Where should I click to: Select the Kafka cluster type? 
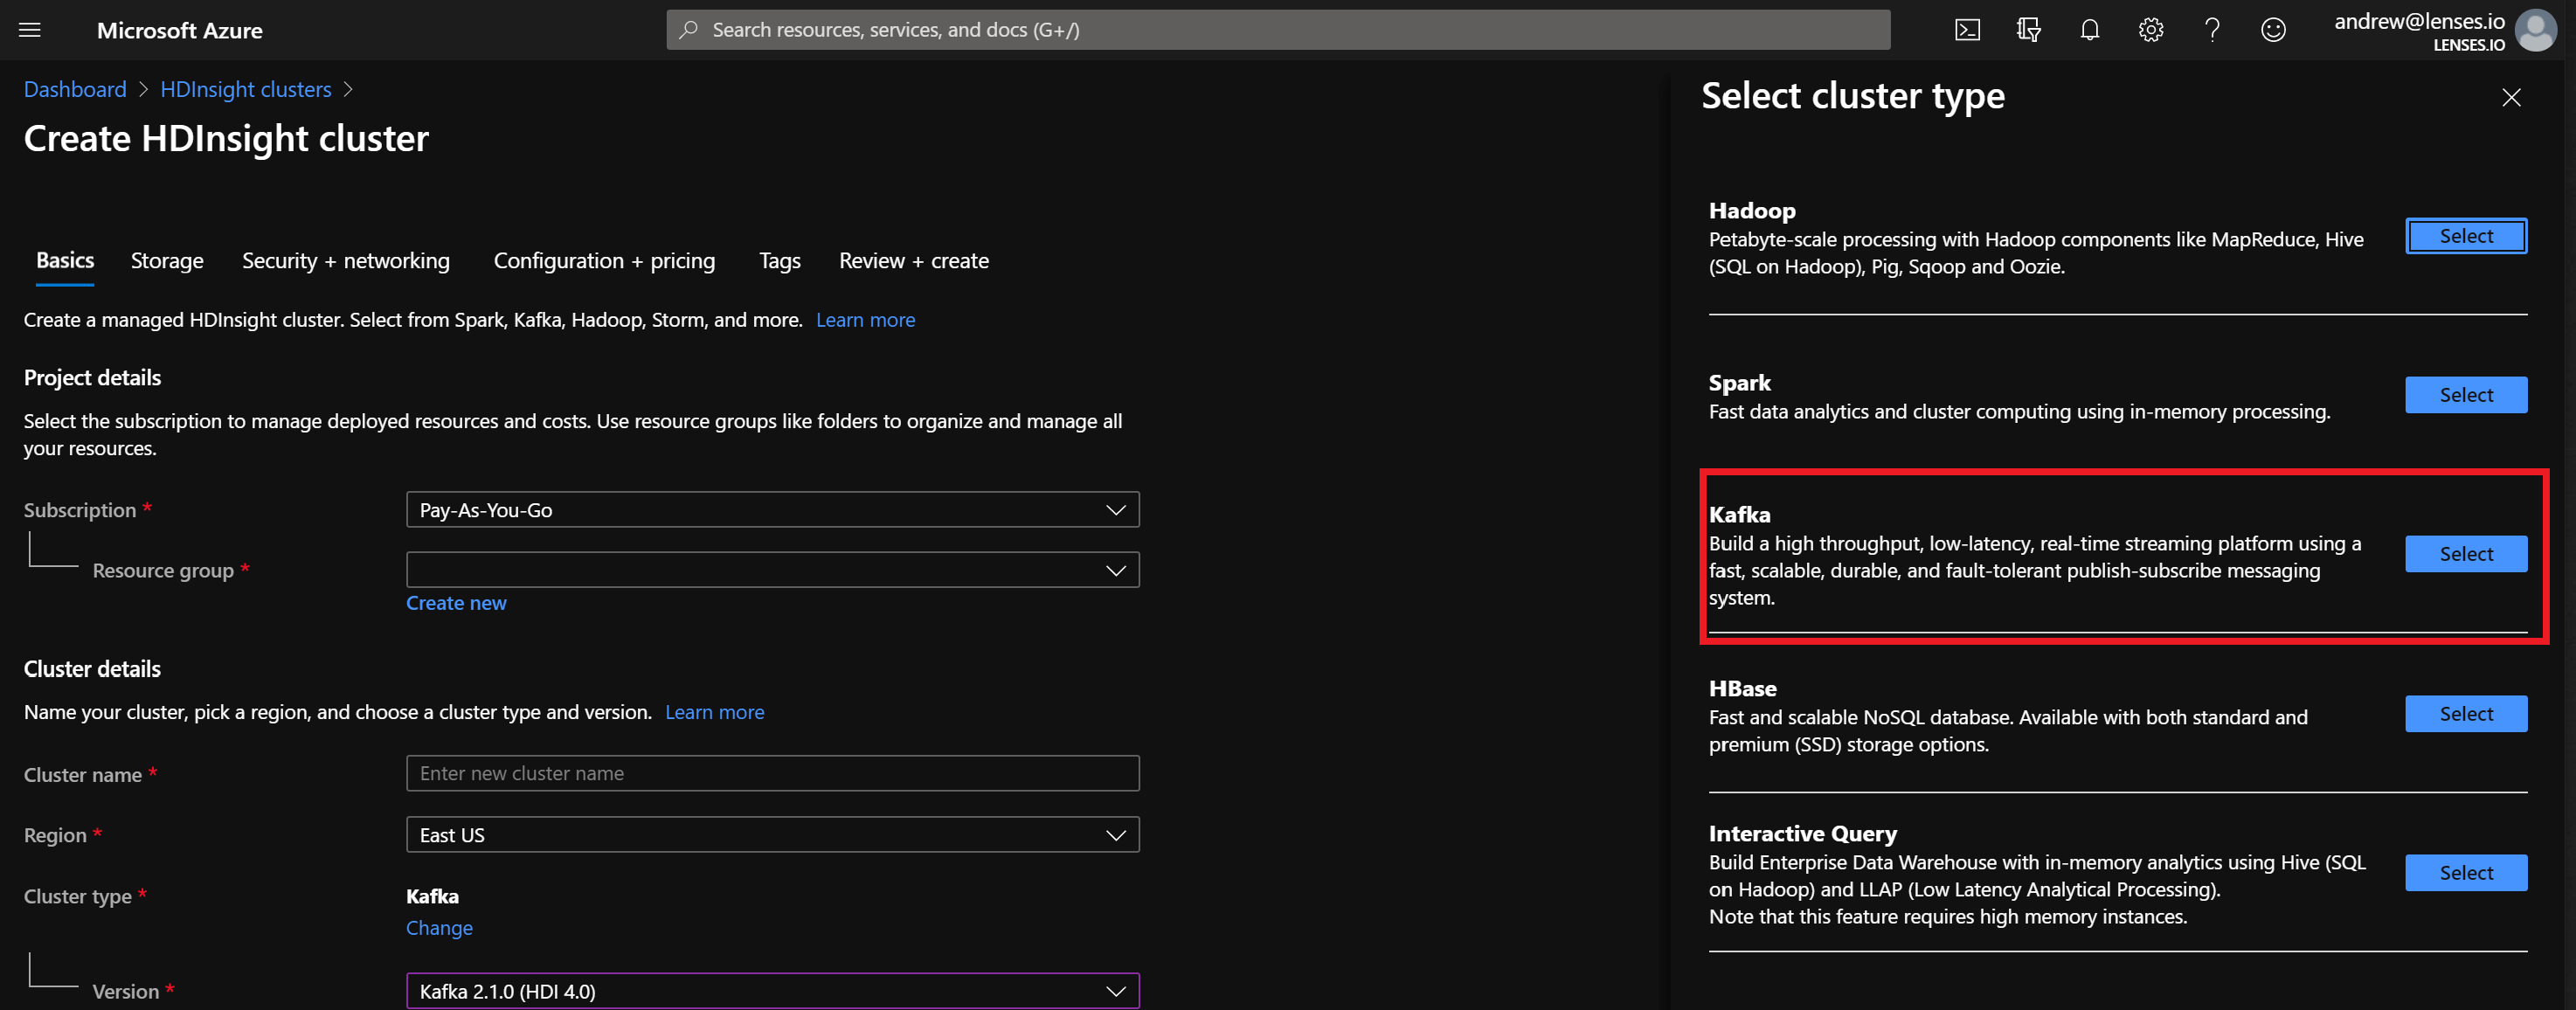coord(2465,554)
